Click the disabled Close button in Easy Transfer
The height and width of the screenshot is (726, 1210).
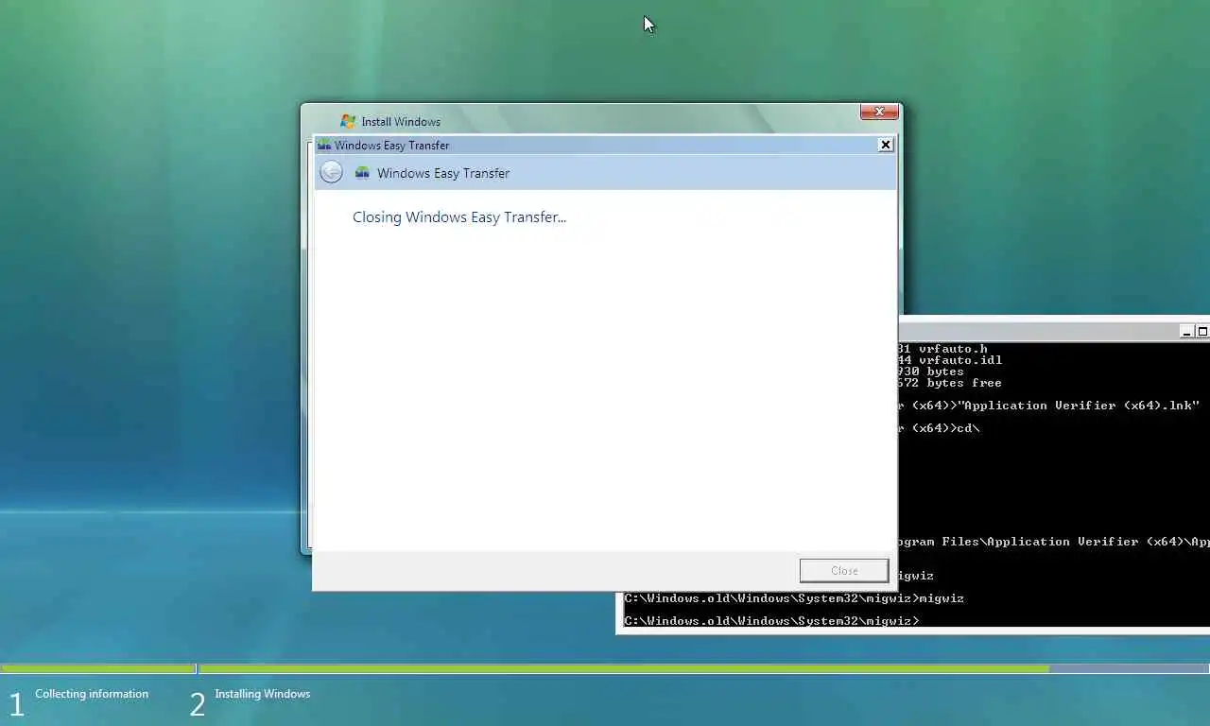(x=844, y=570)
